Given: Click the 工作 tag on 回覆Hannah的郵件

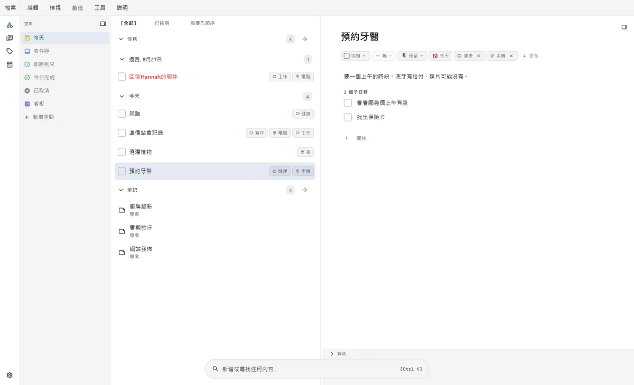Looking at the screenshot, I should [x=279, y=77].
